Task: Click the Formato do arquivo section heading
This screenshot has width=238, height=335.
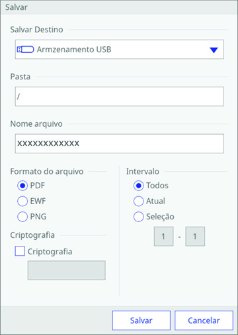Action: tap(47, 171)
